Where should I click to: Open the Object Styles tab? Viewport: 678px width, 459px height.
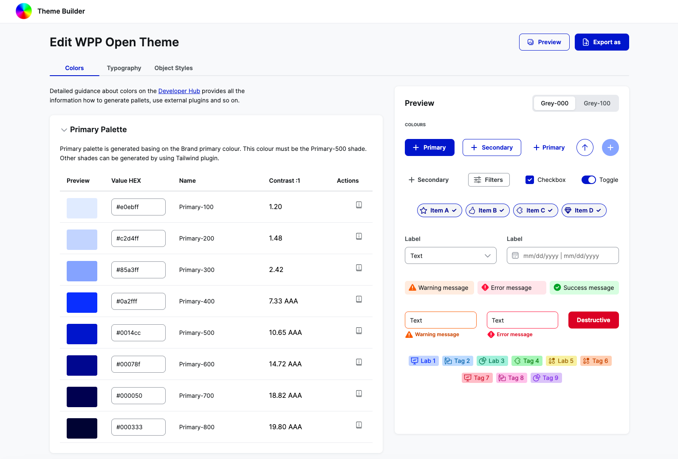[173, 68]
